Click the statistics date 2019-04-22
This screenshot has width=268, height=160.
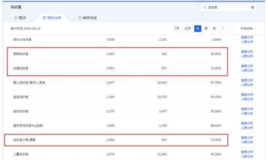pyautogui.click(x=32, y=28)
